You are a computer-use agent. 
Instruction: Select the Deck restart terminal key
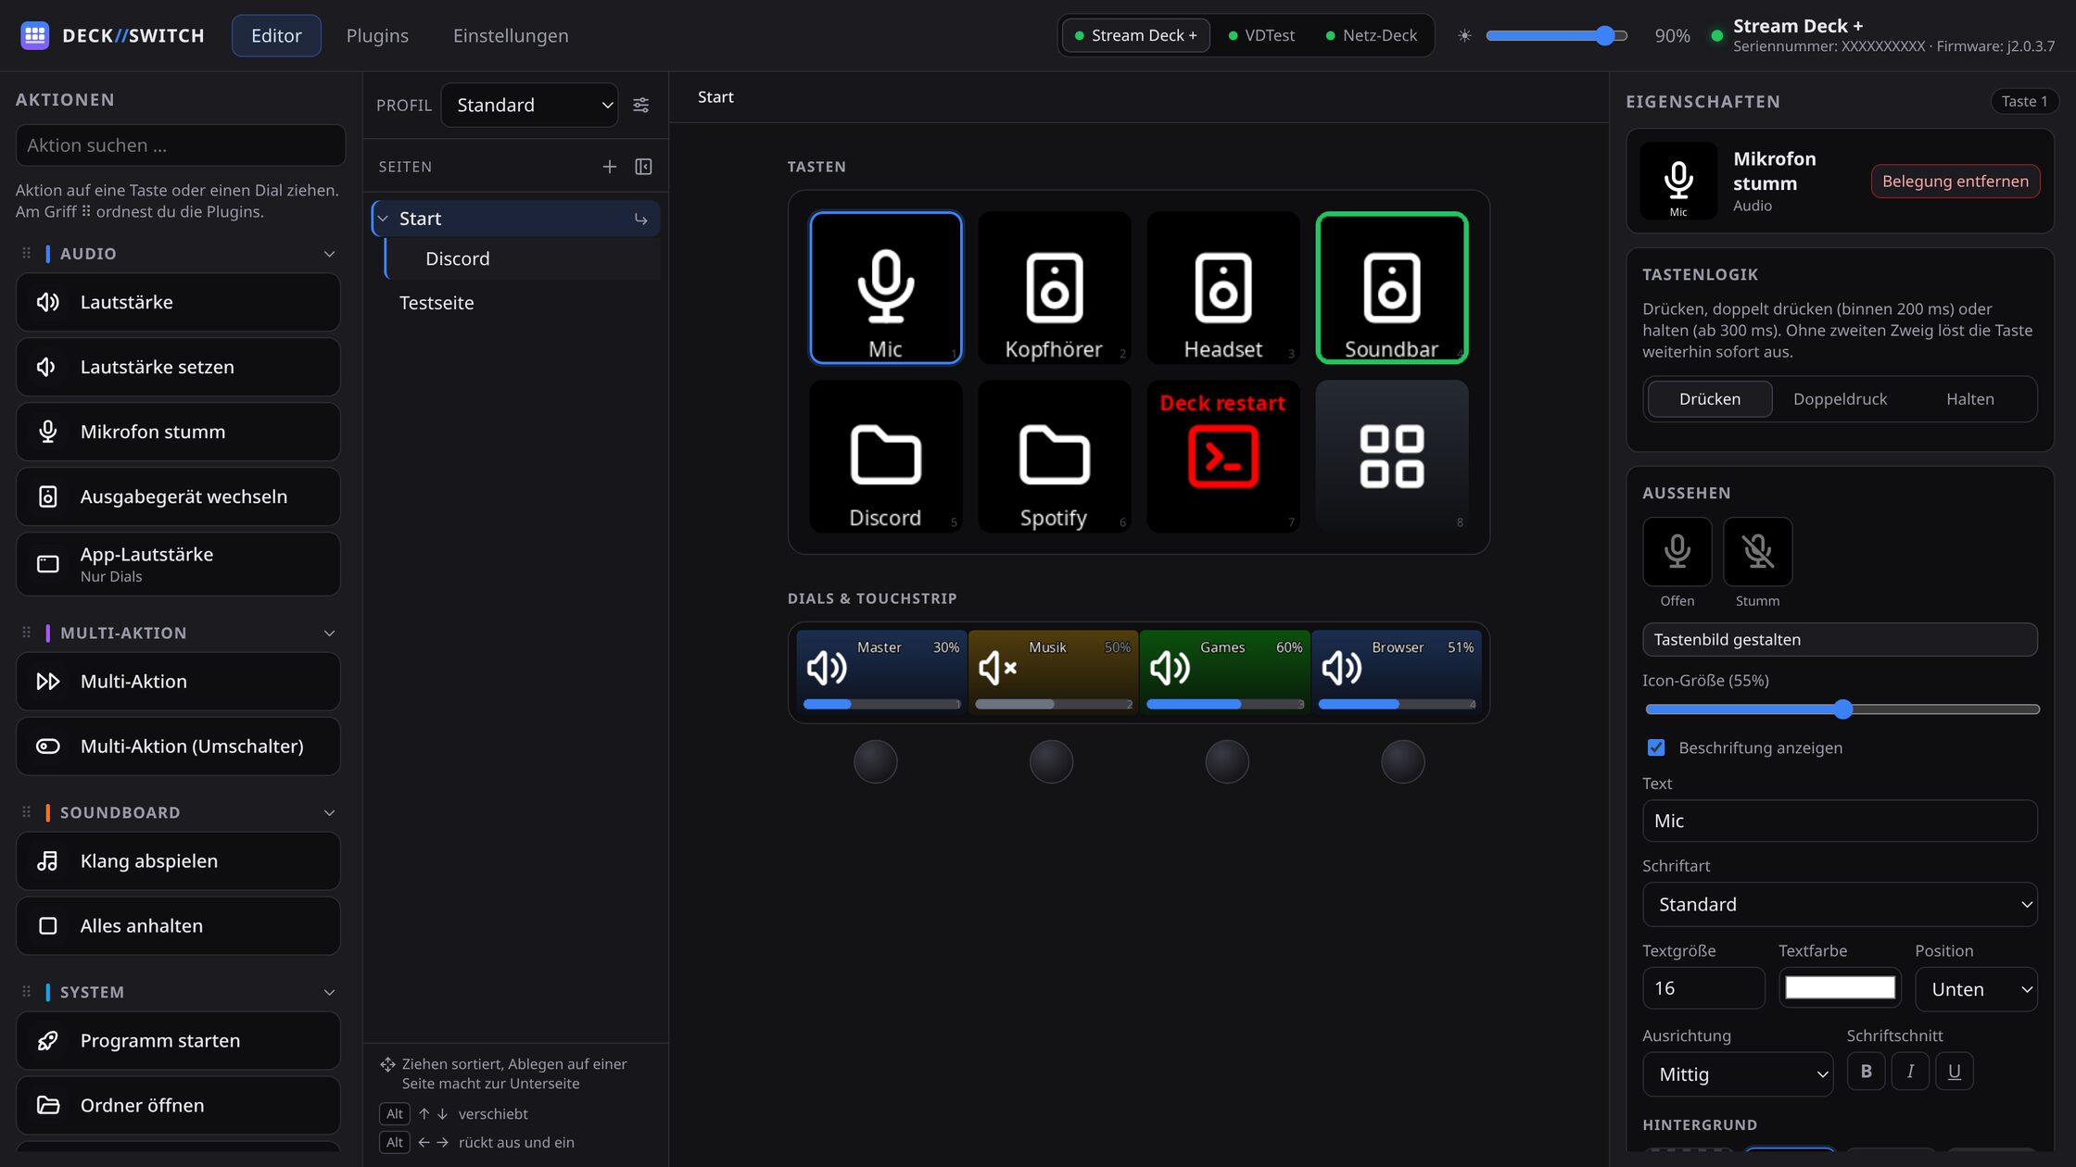point(1222,457)
